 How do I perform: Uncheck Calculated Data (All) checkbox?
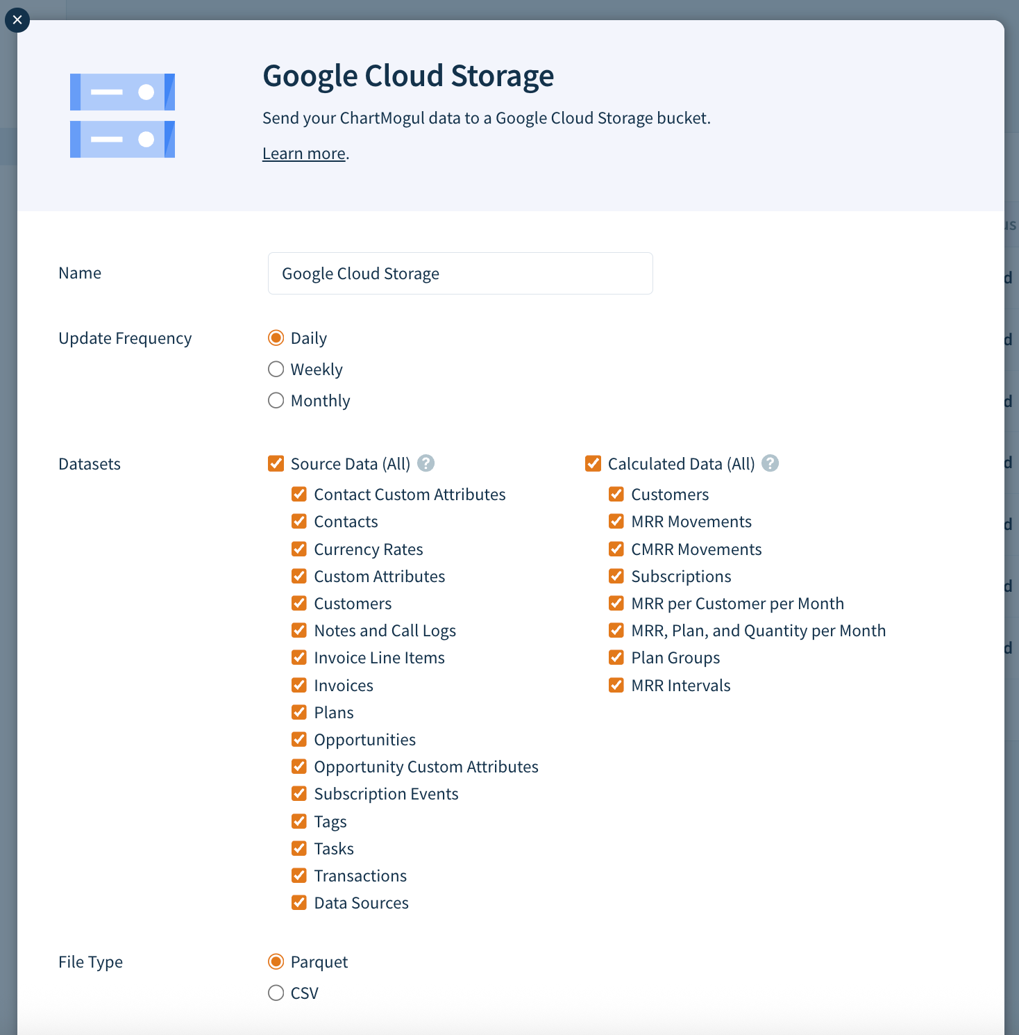pyautogui.click(x=593, y=464)
